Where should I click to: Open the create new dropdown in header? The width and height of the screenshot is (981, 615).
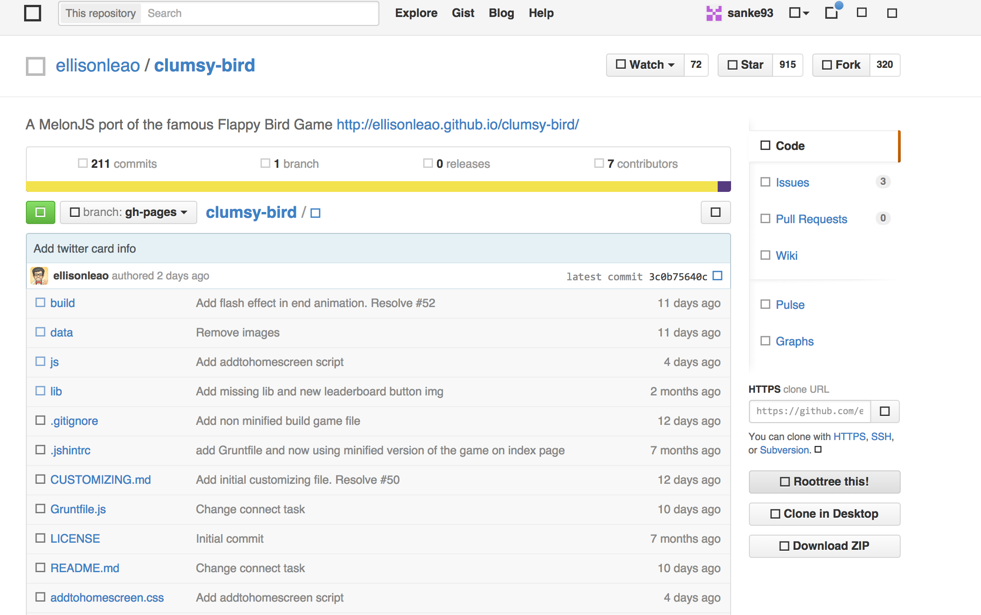click(798, 13)
